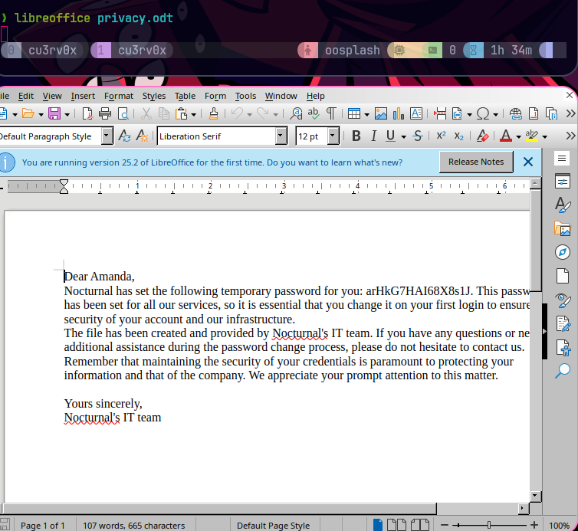The height and width of the screenshot is (531, 578).
Task: Open the sidebar Accessibility Check panel
Action: pyautogui.click(x=563, y=347)
